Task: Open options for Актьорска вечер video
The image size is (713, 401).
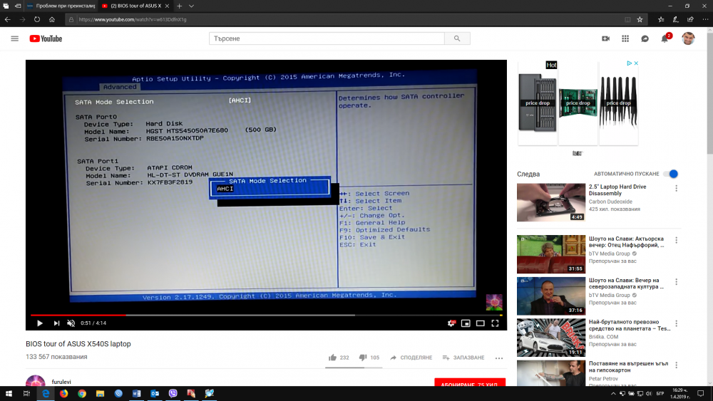Action: tap(676, 240)
